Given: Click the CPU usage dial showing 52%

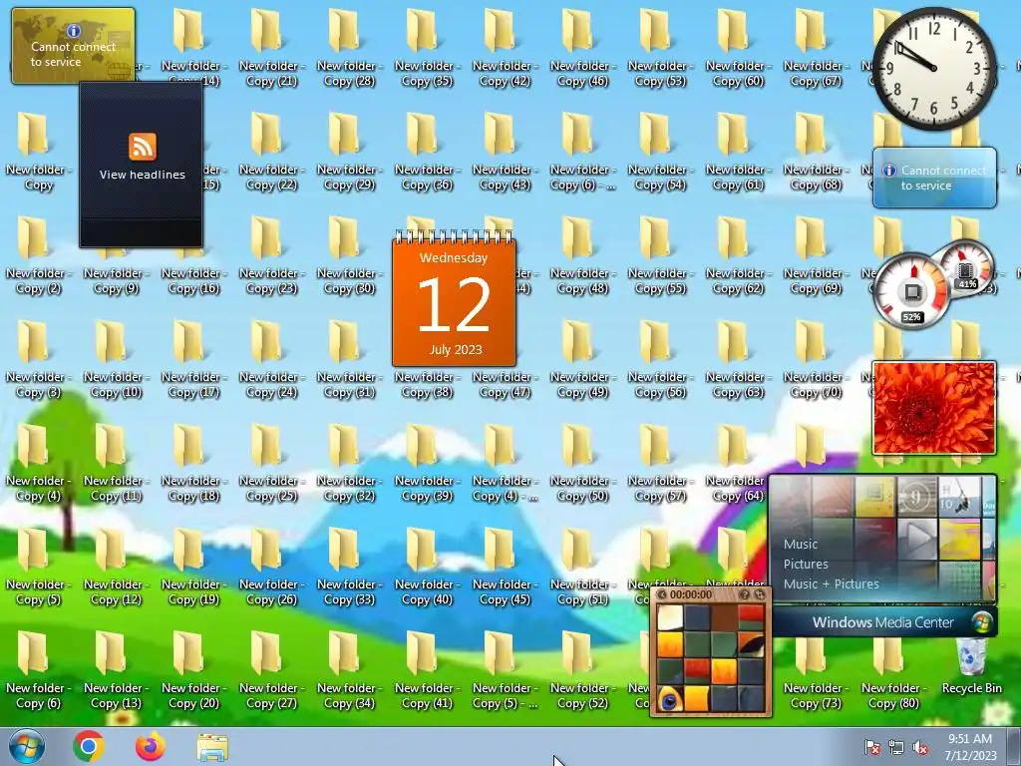Looking at the screenshot, I should 911,292.
